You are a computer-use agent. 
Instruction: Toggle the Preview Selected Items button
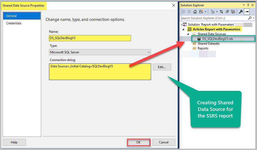coord(247,12)
